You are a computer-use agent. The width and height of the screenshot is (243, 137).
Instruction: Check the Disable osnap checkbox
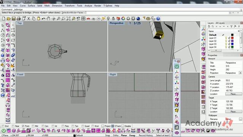coord(123,126)
